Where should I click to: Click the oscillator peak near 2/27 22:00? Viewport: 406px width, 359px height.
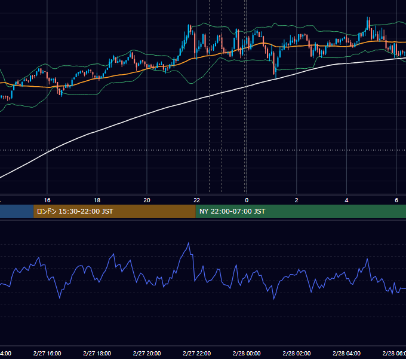(188, 244)
